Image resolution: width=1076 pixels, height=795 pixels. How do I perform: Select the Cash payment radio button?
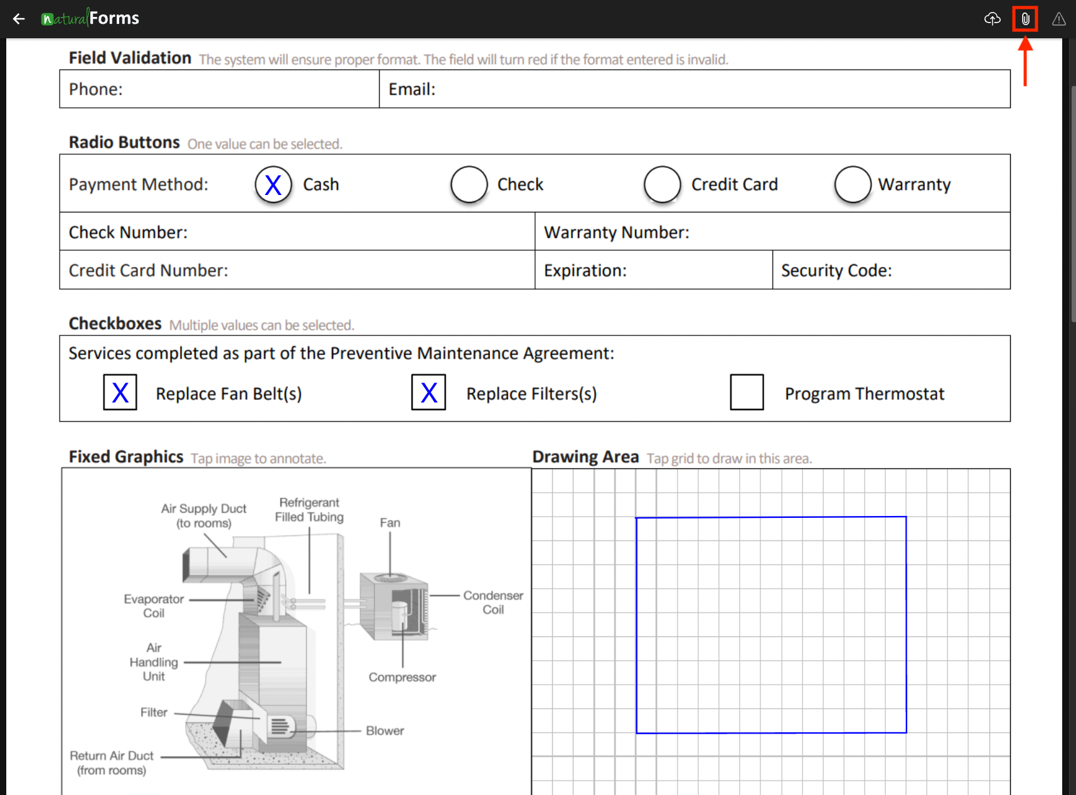[274, 184]
